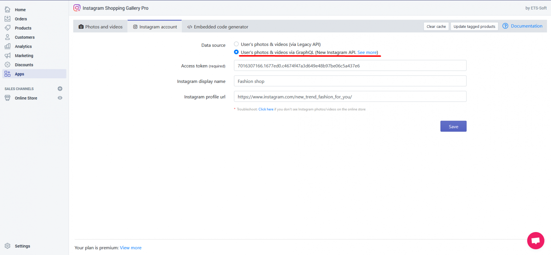Open the Documentation link
Image resolution: width=551 pixels, height=255 pixels.
tap(527, 26)
